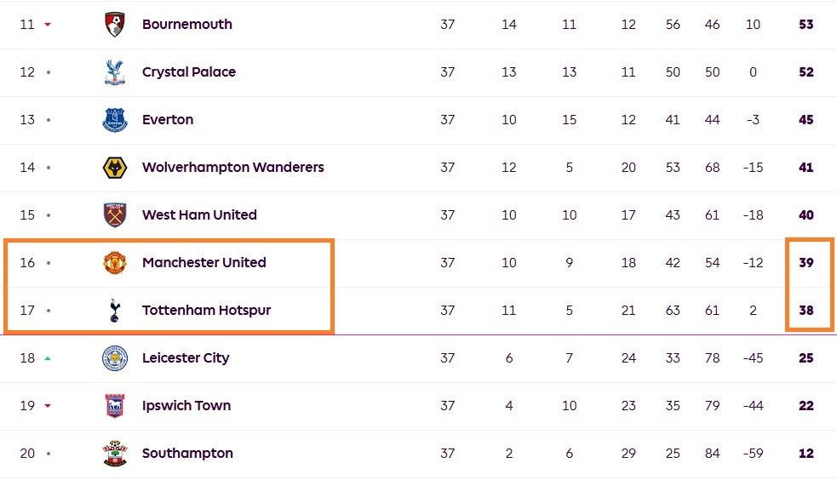837x480 pixels.
Task: Click Leicester City's green up arrow
Action: click(x=48, y=358)
